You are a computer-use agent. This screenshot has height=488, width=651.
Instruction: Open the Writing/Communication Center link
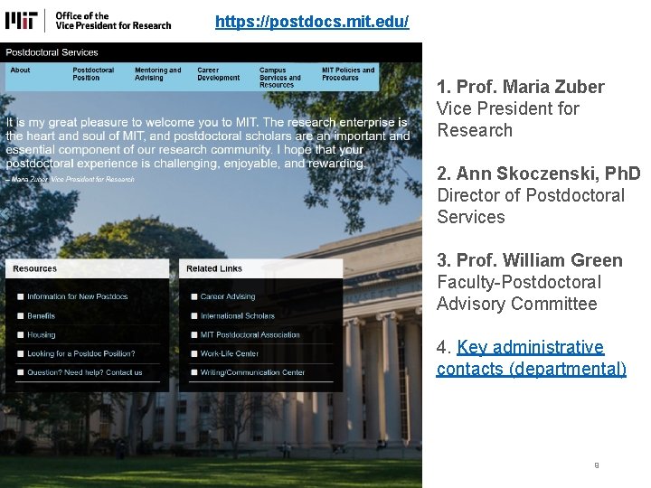coord(252,372)
